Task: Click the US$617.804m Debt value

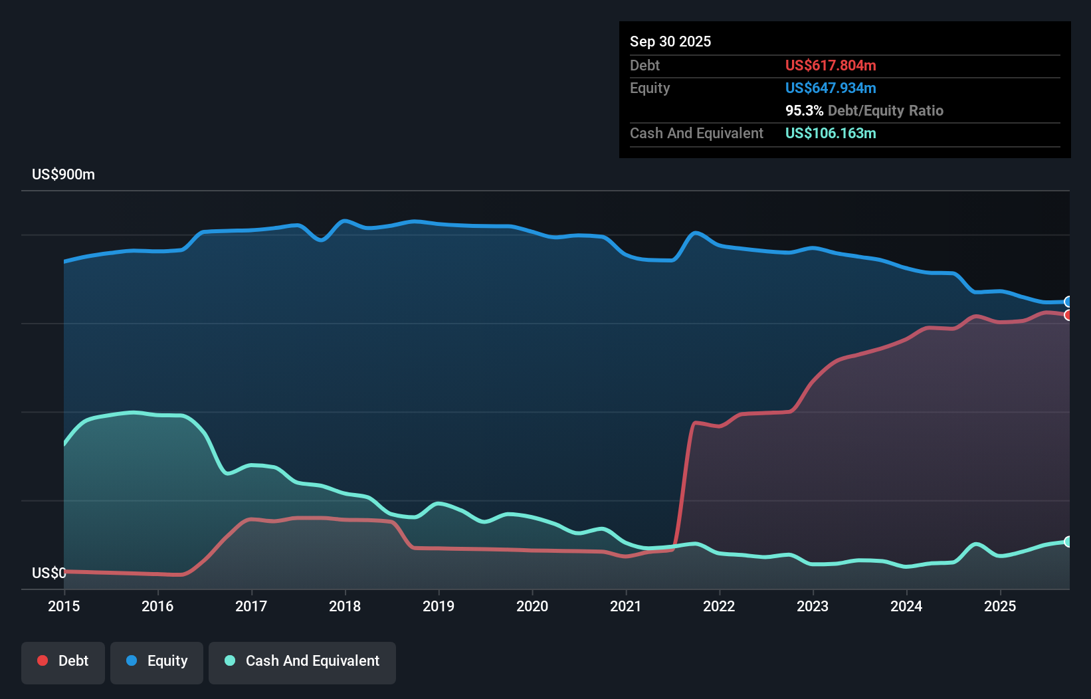Action: click(x=831, y=65)
